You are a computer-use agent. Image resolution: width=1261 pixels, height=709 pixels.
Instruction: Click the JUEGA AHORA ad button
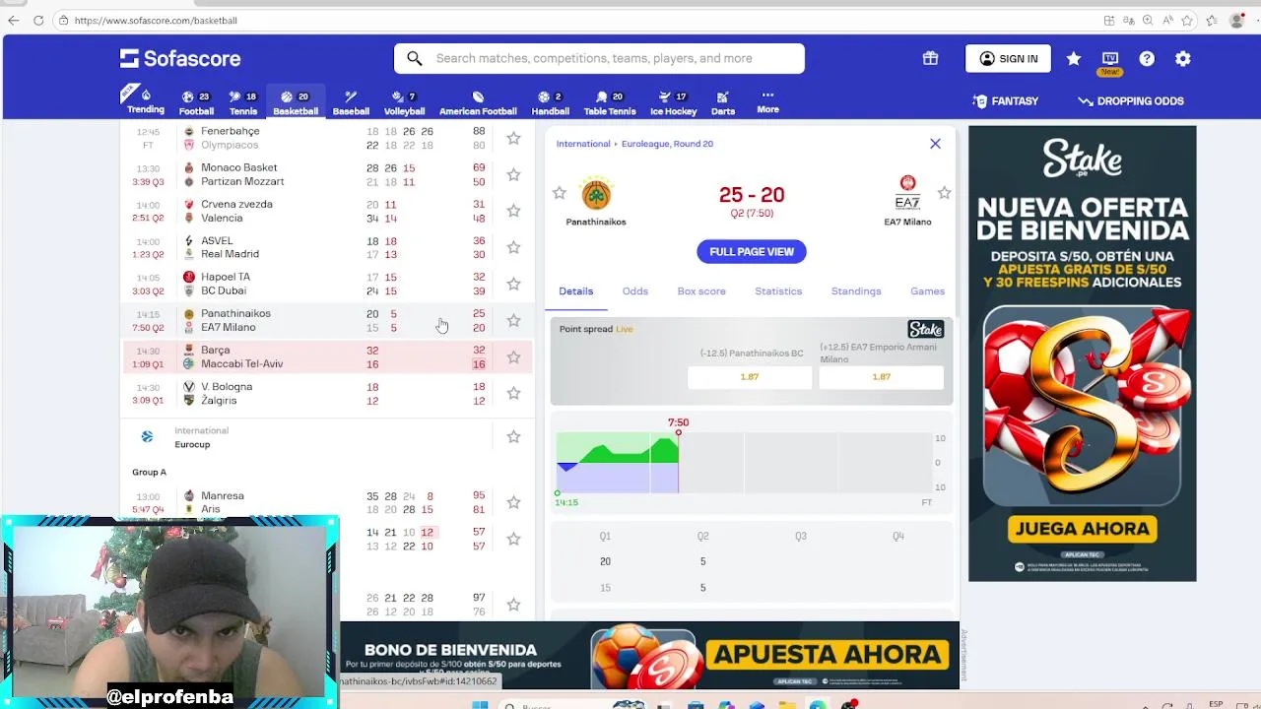pos(1082,529)
